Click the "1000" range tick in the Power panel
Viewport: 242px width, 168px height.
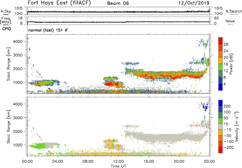click(18, 82)
